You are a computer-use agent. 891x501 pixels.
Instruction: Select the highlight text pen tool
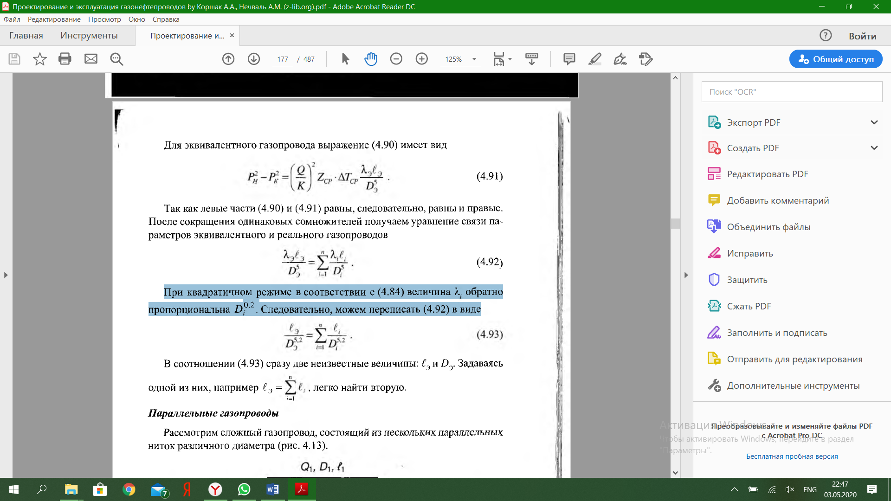tap(595, 59)
